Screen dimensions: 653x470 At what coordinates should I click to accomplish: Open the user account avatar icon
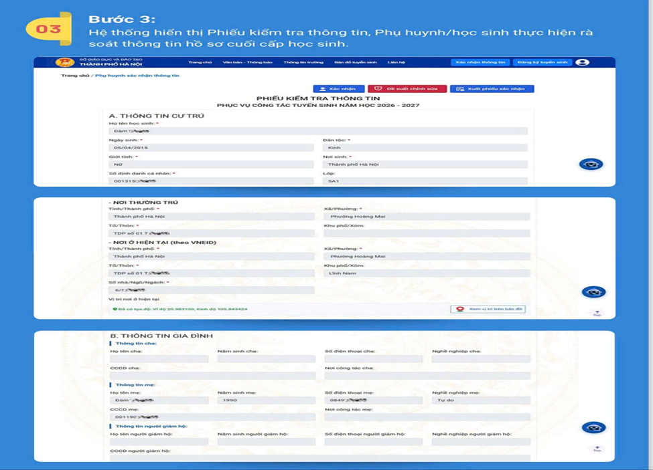(583, 62)
